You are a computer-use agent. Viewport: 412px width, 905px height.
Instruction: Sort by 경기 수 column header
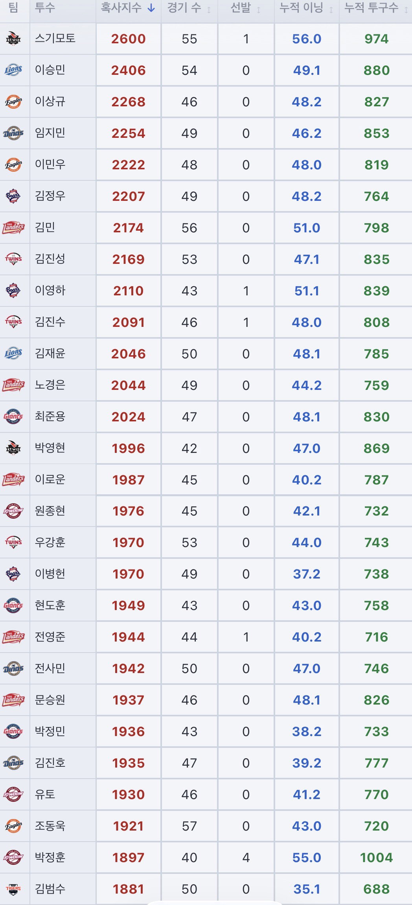(x=189, y=8)
